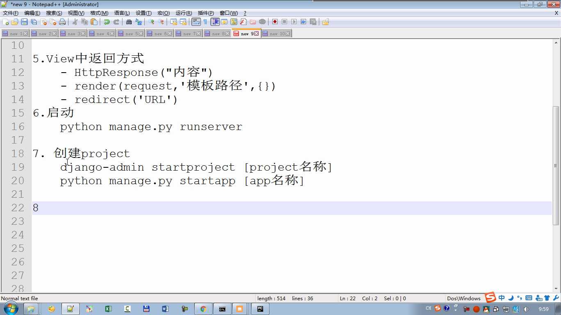Open the 运行(R) menu
561x315 pixels.
183,13
